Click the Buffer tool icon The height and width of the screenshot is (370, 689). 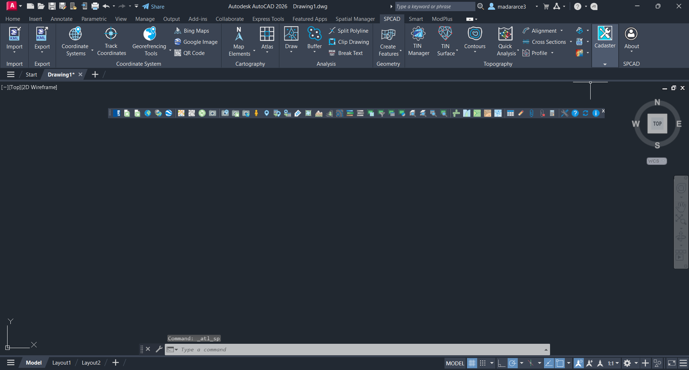point(315,34)
